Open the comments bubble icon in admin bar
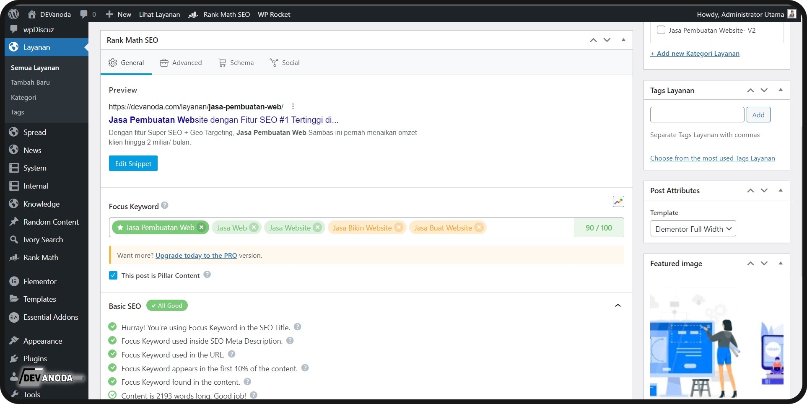 pos(84,14)
